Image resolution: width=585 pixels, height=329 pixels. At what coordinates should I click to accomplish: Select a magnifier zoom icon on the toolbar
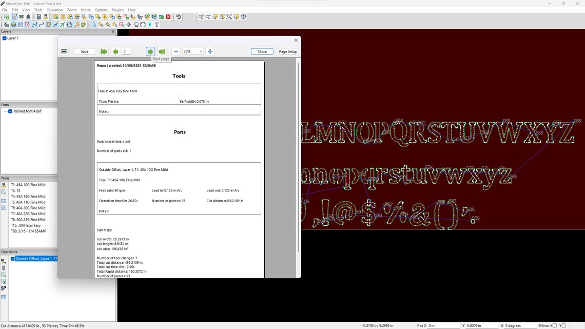coord(201,16)
